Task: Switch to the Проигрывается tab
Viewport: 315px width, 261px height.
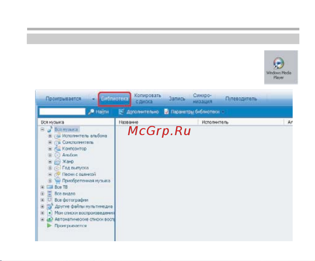Action: point(63,99)
